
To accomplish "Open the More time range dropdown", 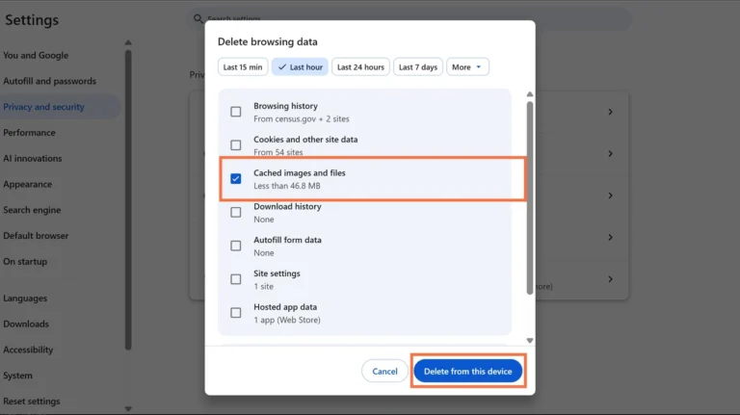I will tap(467, 67).
